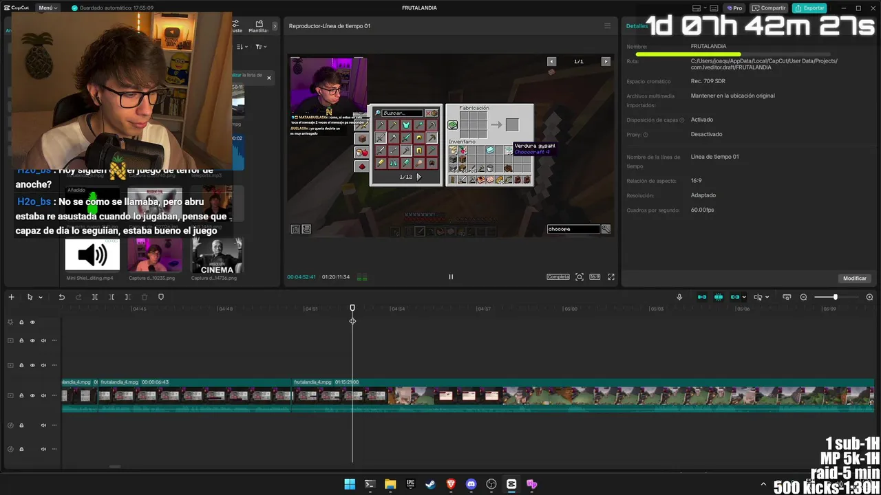Click the voiceover microphone icon
Viewport: 881px width, 495px height.
(x=679, y=297)
